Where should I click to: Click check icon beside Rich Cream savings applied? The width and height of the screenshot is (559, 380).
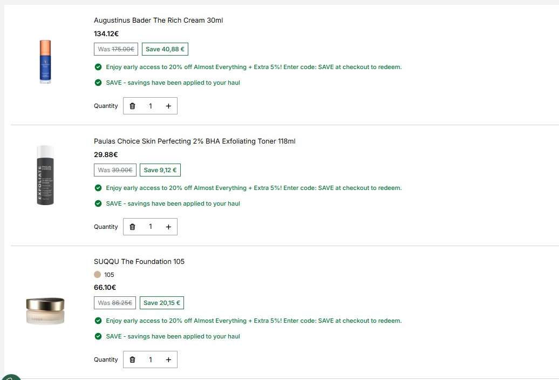(98, 83)
